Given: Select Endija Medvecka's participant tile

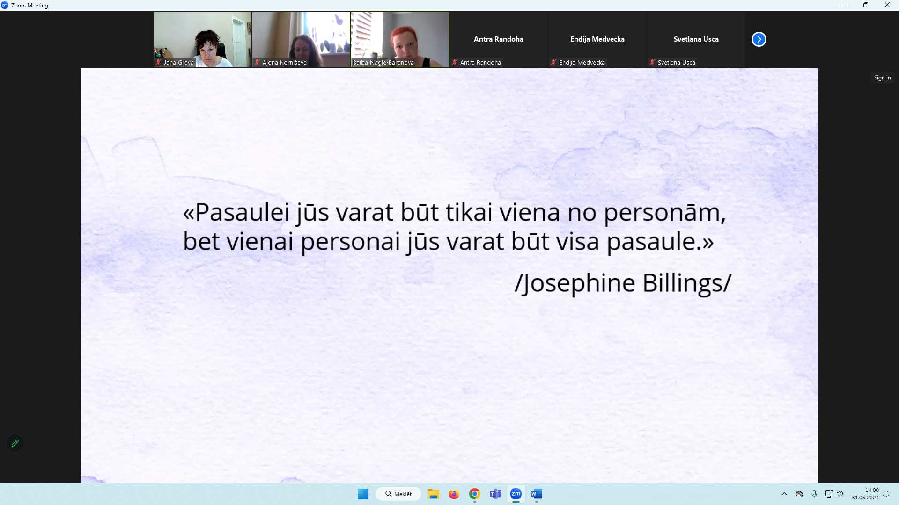Looking at the screenshot, I should (x=597, y=39).
